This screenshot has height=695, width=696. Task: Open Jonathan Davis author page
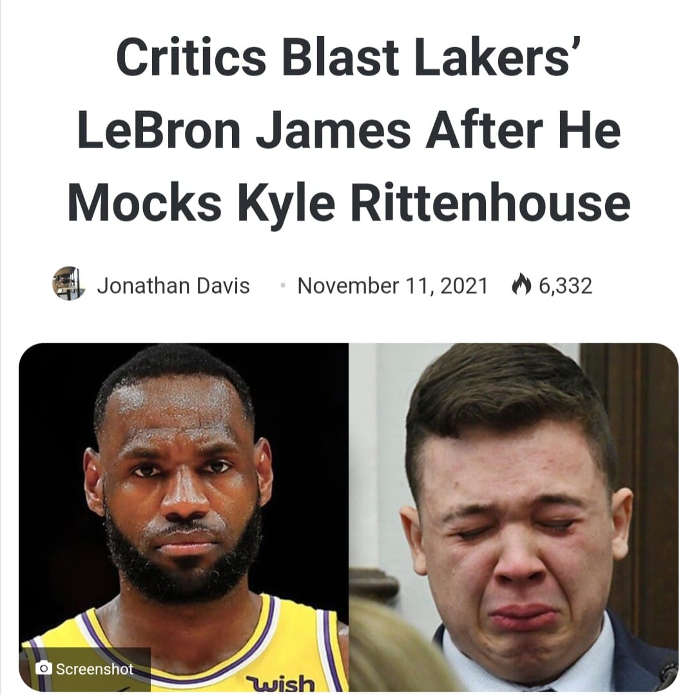173,285
